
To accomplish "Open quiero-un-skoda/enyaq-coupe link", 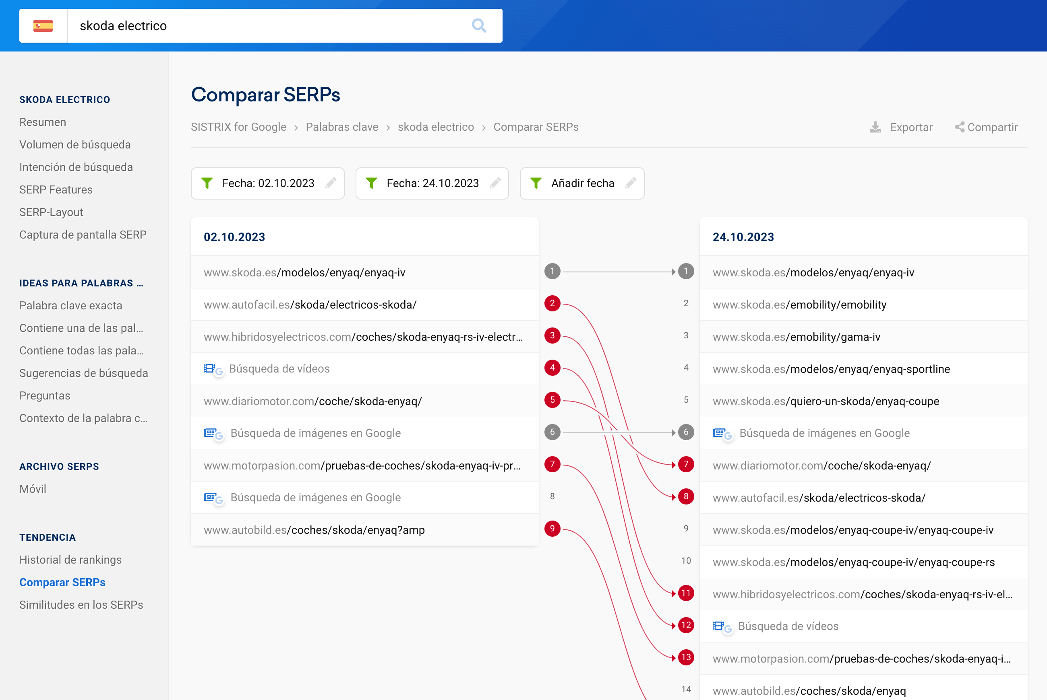I will coord(826,401).
